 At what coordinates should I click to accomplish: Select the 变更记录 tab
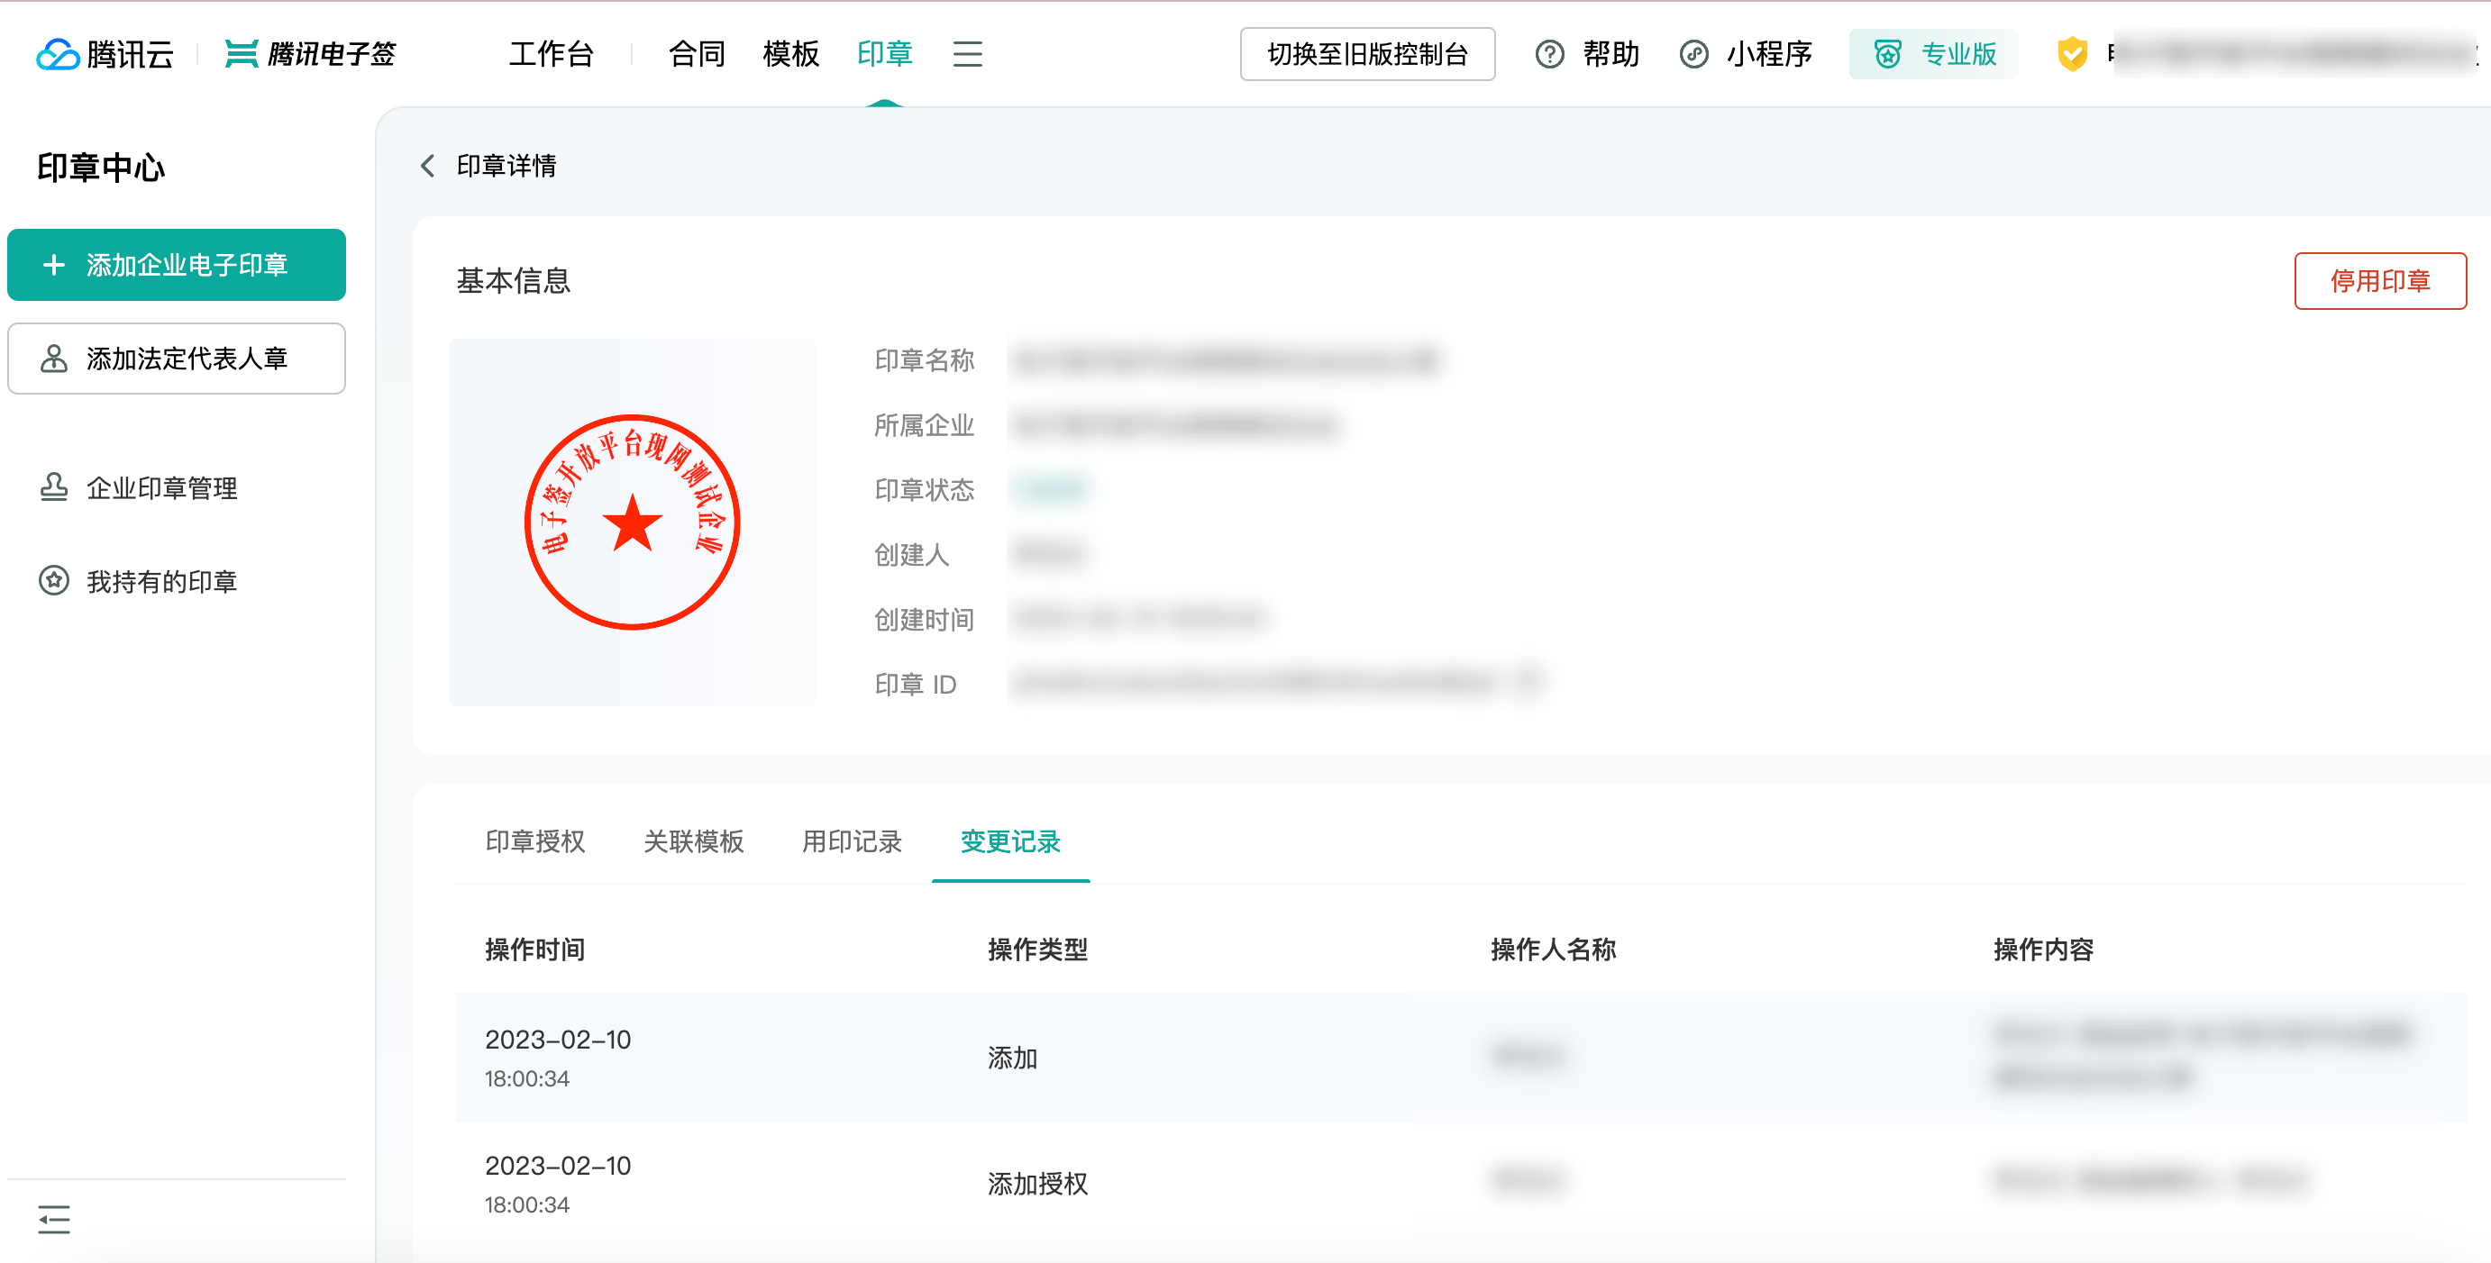pos(1010,841)
